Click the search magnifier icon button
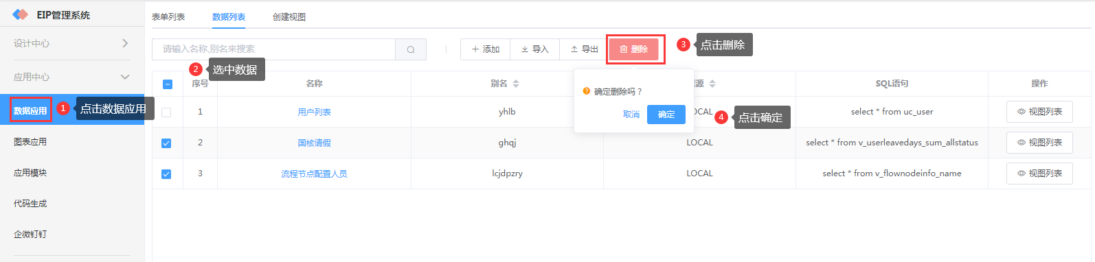 (x=411, y=49)
